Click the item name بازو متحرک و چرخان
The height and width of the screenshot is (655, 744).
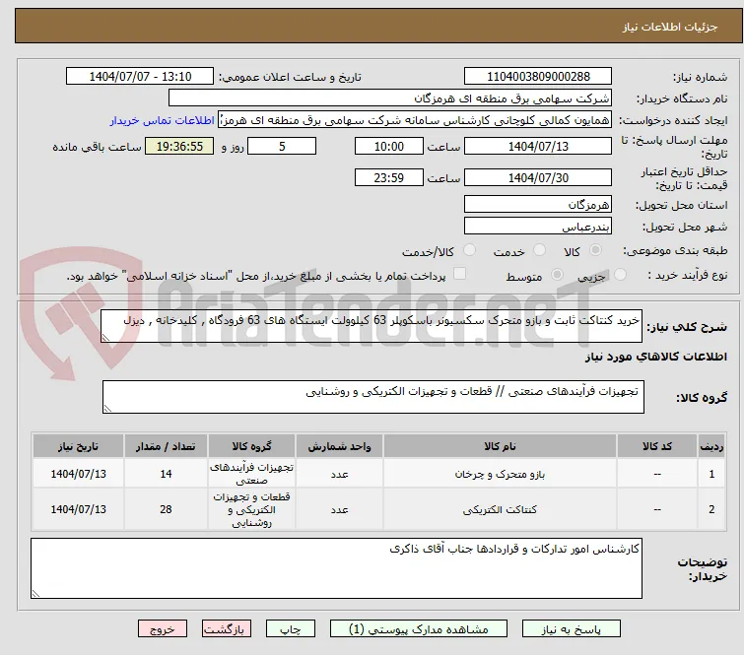pyautogui.click(x=500, y=474)
